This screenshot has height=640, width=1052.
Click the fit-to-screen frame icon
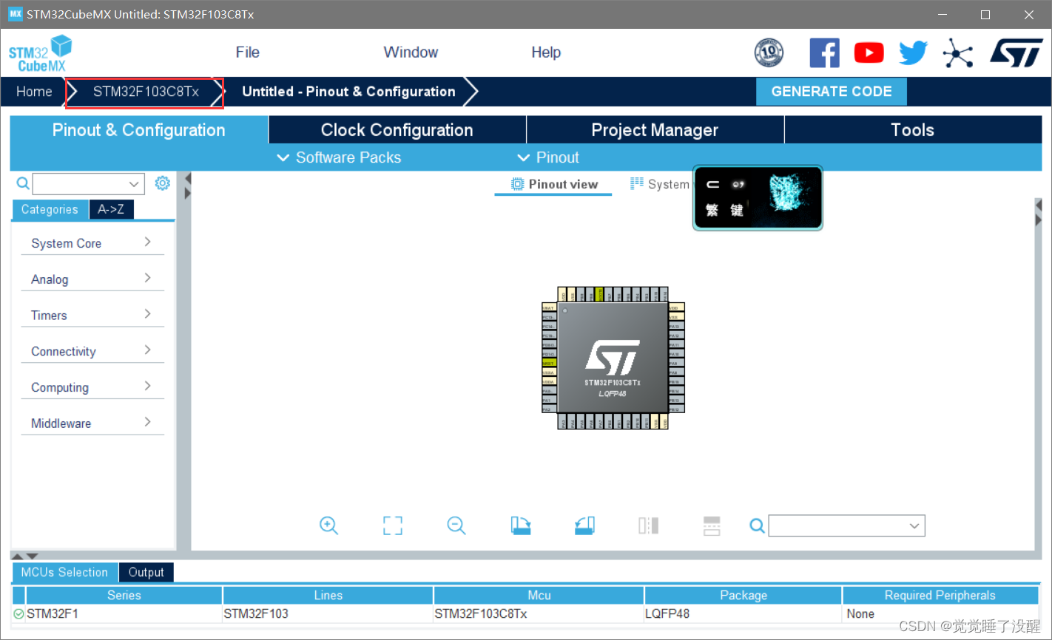pos(393,525)
